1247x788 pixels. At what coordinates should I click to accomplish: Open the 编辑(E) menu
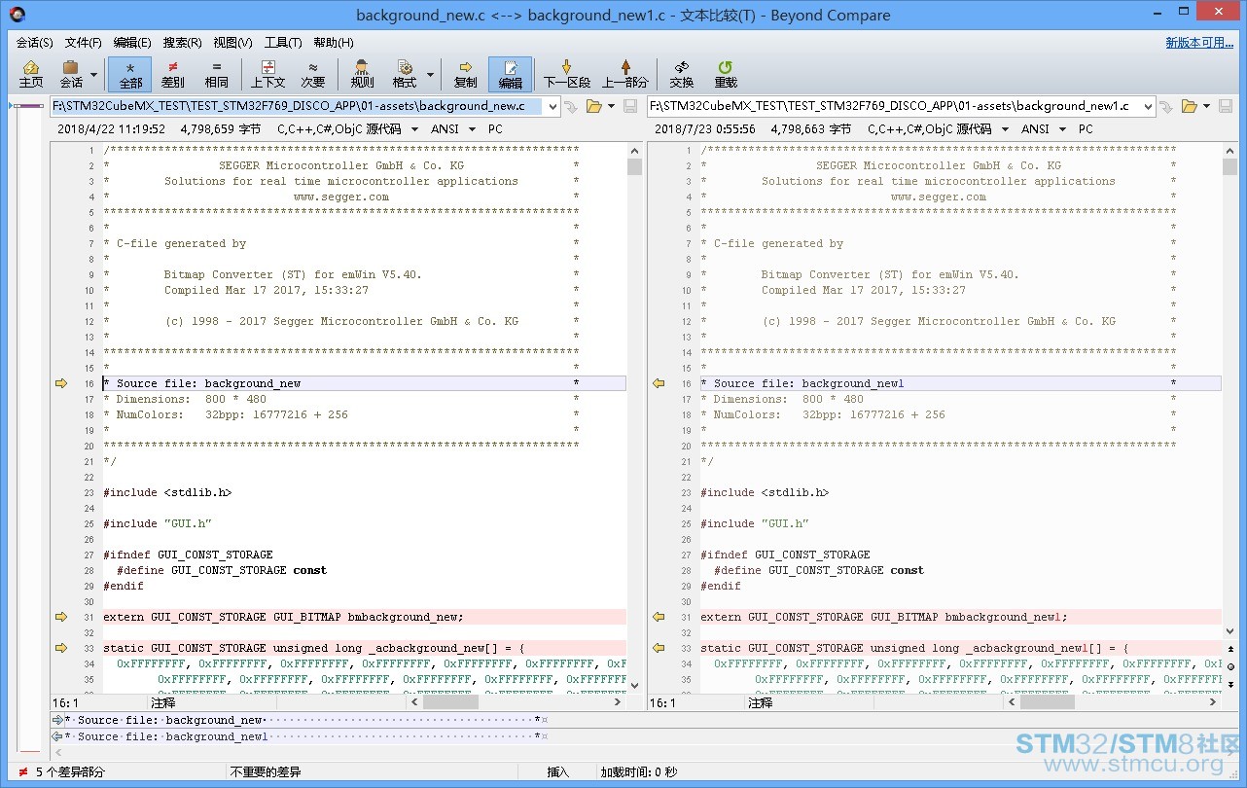(x=132, y=43)
